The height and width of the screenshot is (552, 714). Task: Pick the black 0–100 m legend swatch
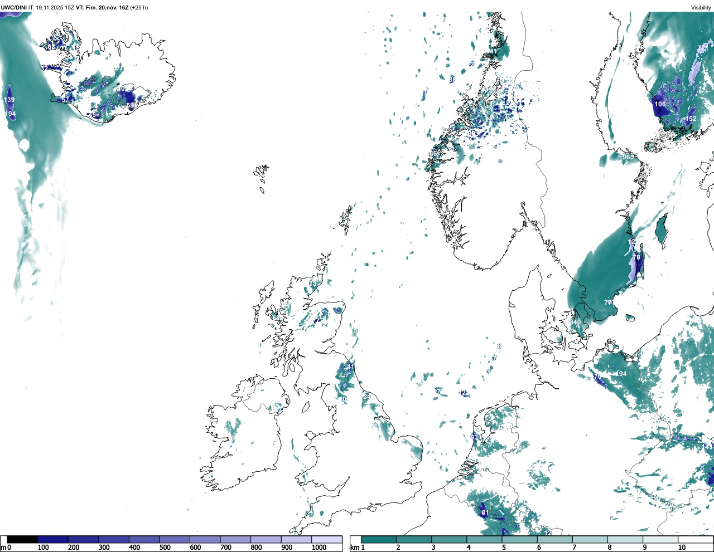(x=22, y=540)
